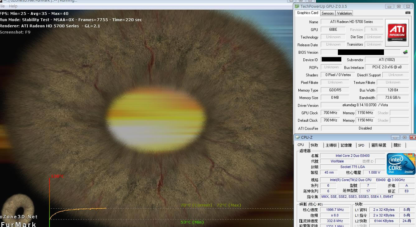This screenshot has height=227, width=416.
Task: Click the ATI Radeon graphics logo
Action: tap(397, 33)
